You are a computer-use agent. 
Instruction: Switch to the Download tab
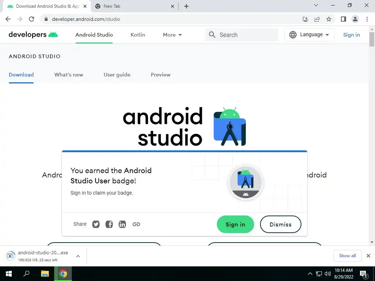click(21, 75)
